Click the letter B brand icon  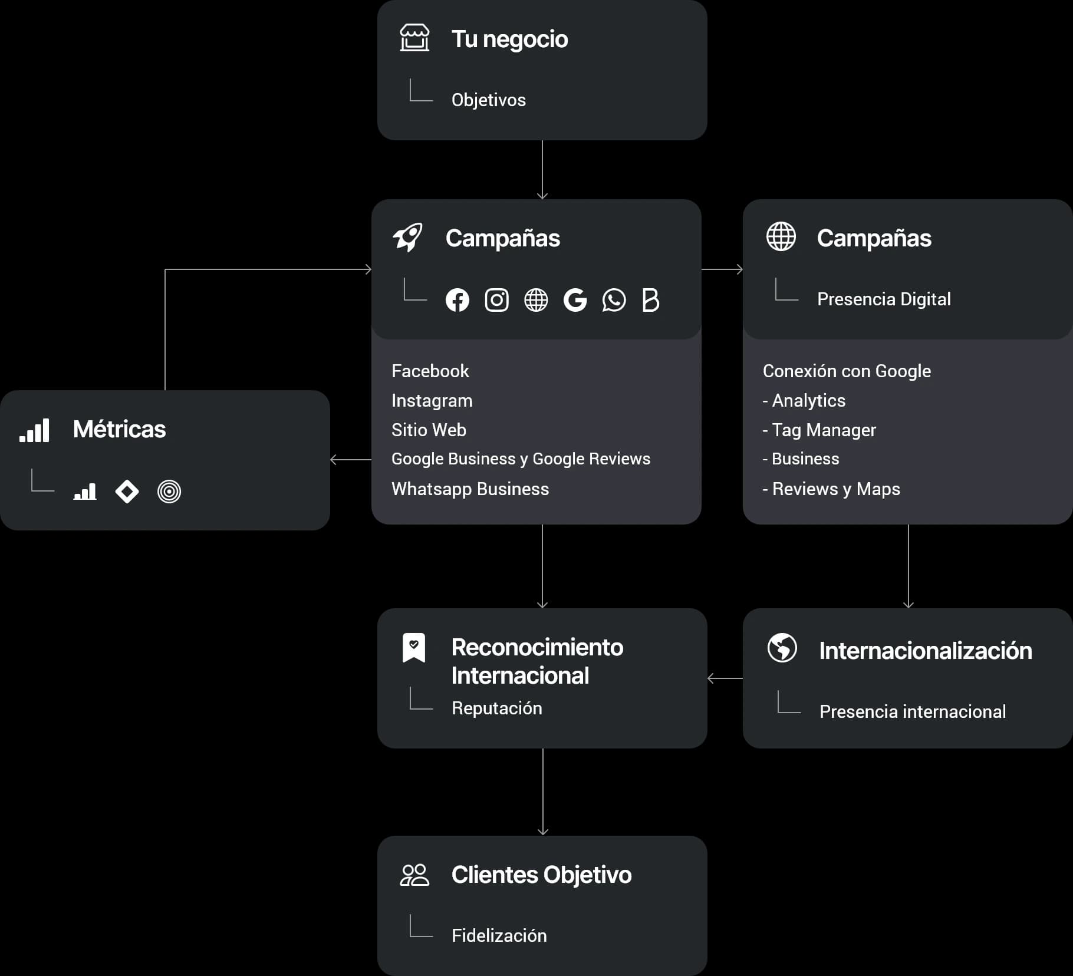650,300
